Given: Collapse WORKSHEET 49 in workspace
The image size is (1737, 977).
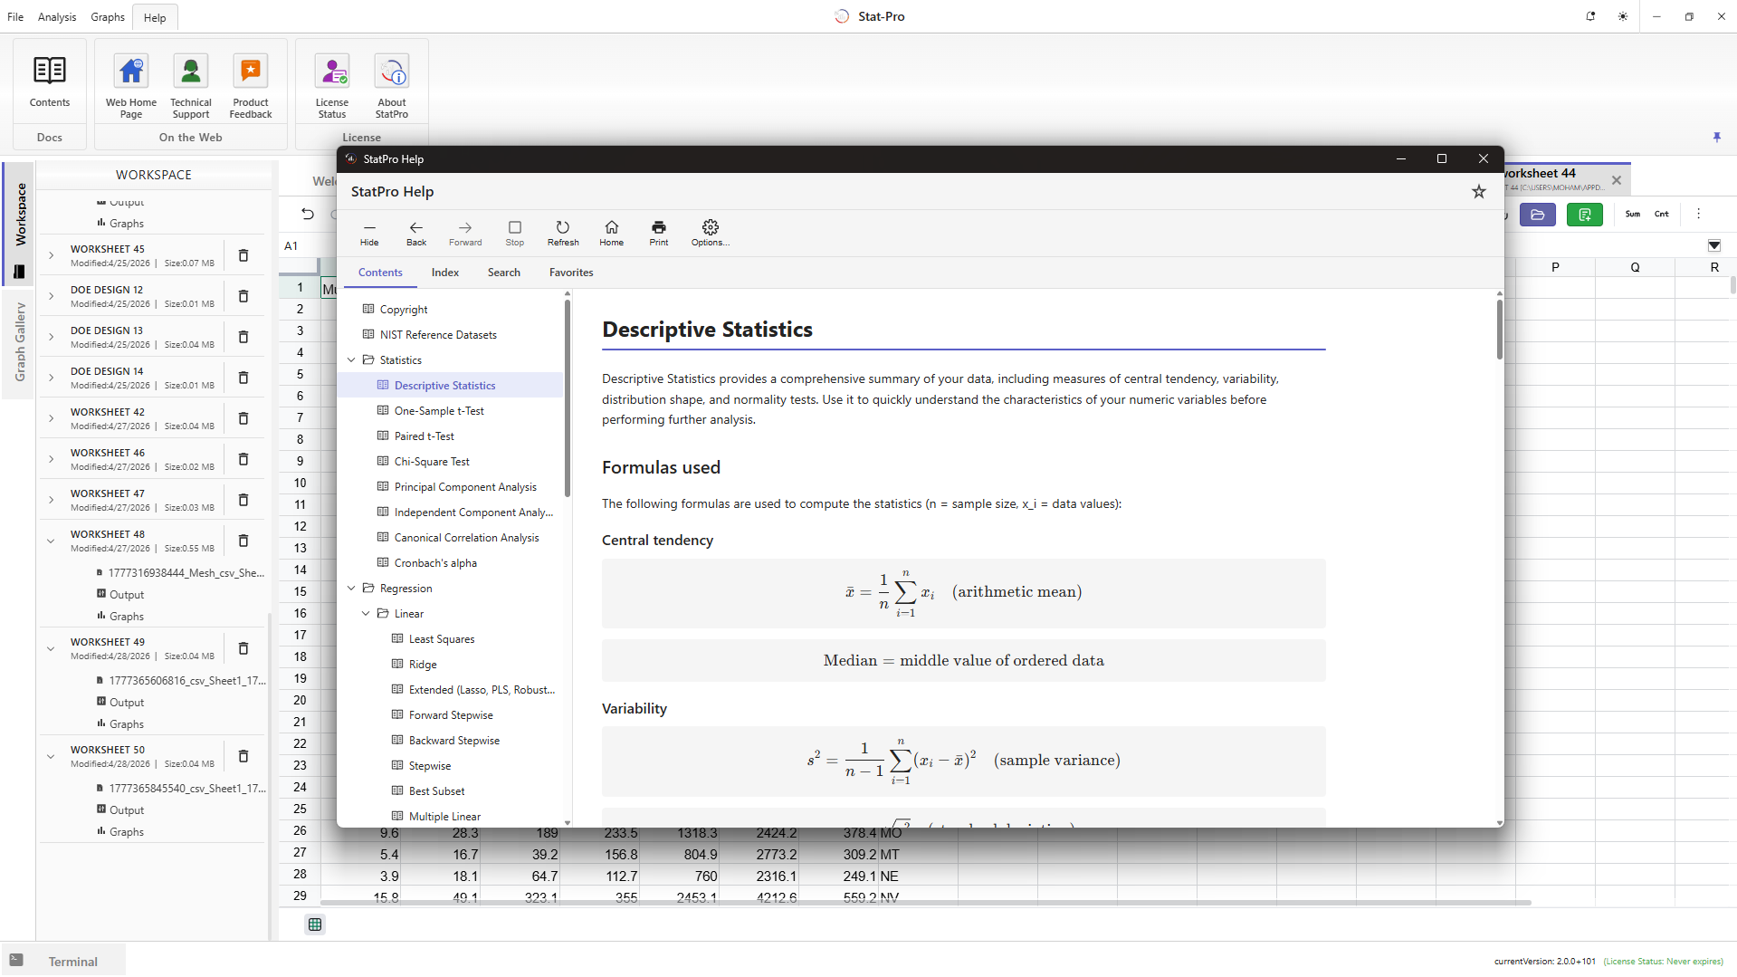Looking at the screenshot, I should click(x=51, y=648).
